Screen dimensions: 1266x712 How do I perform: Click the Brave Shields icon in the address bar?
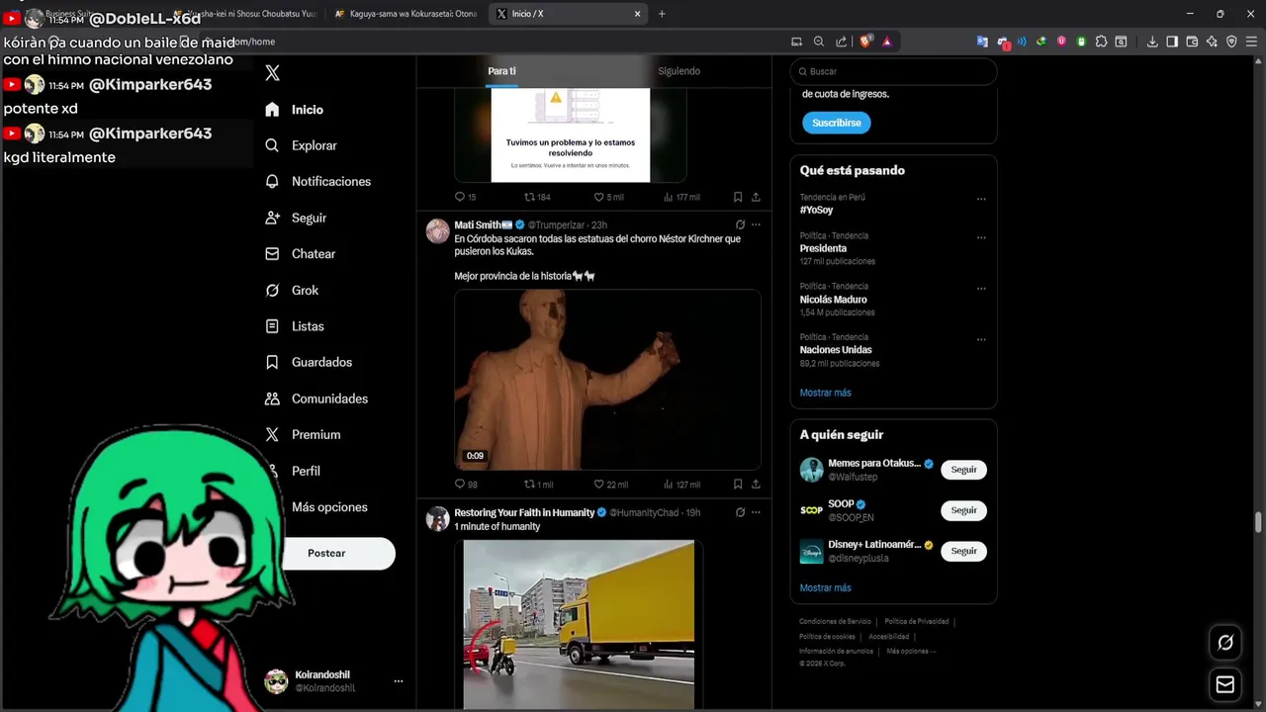(867, 42)
